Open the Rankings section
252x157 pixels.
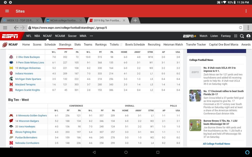click(x=101, y=44)
